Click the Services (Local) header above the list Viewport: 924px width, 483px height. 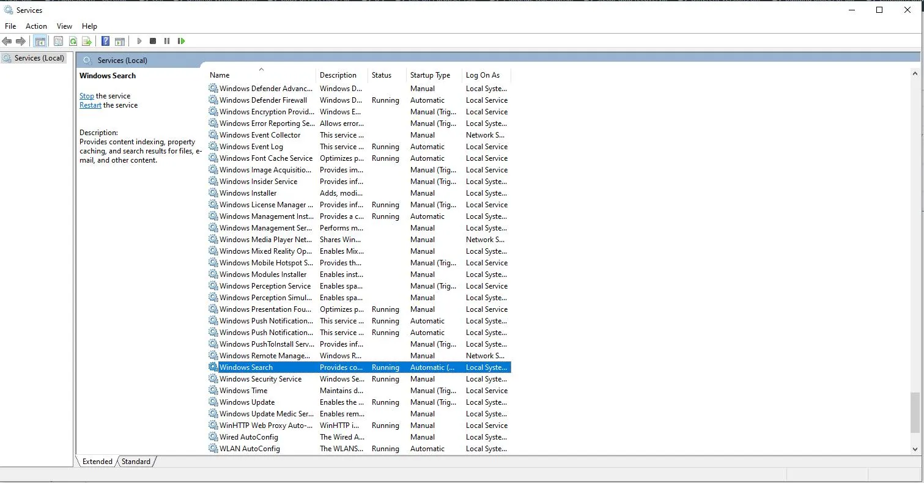(x=122, y=61)
